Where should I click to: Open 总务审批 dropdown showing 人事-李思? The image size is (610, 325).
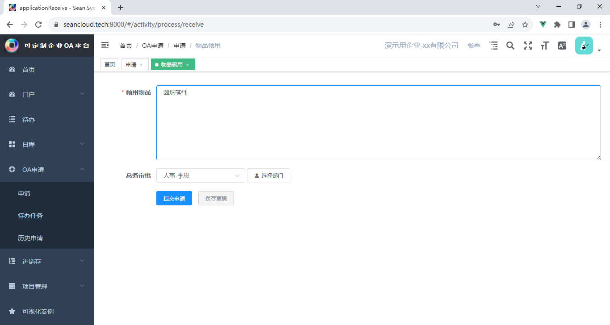tap(201, 175)
